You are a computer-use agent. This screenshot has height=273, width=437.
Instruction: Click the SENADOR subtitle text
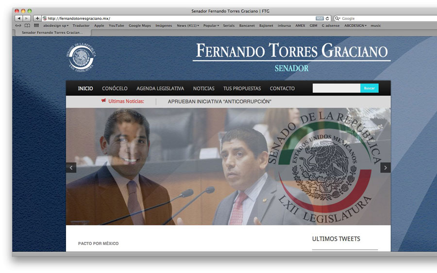click(x=291, y=68)
